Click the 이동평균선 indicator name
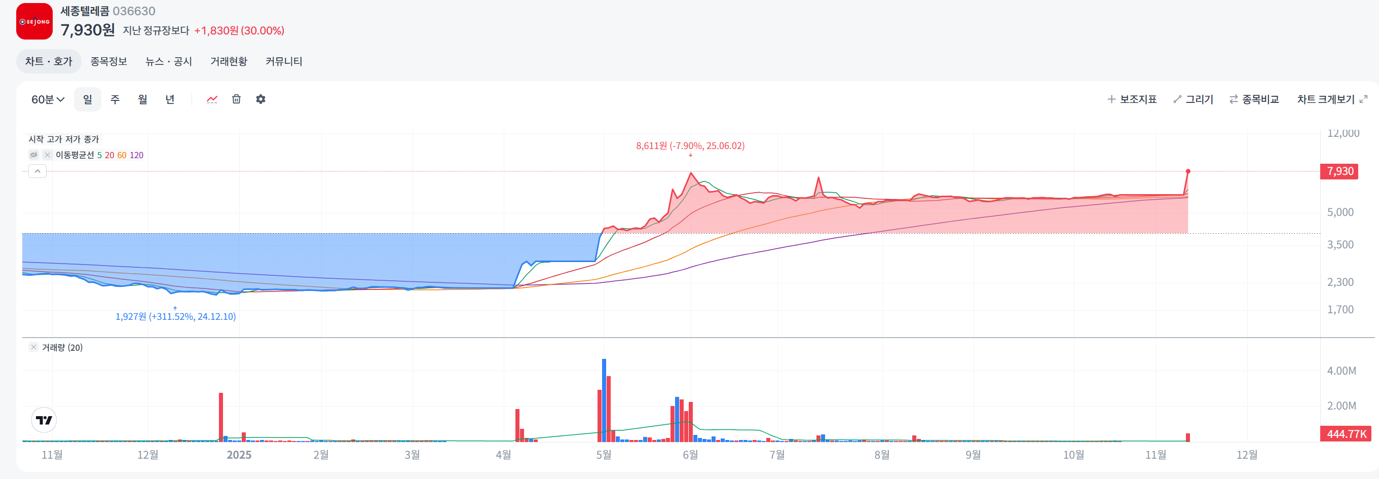Viewport: 1379px width, 479px height. [75, 155]
